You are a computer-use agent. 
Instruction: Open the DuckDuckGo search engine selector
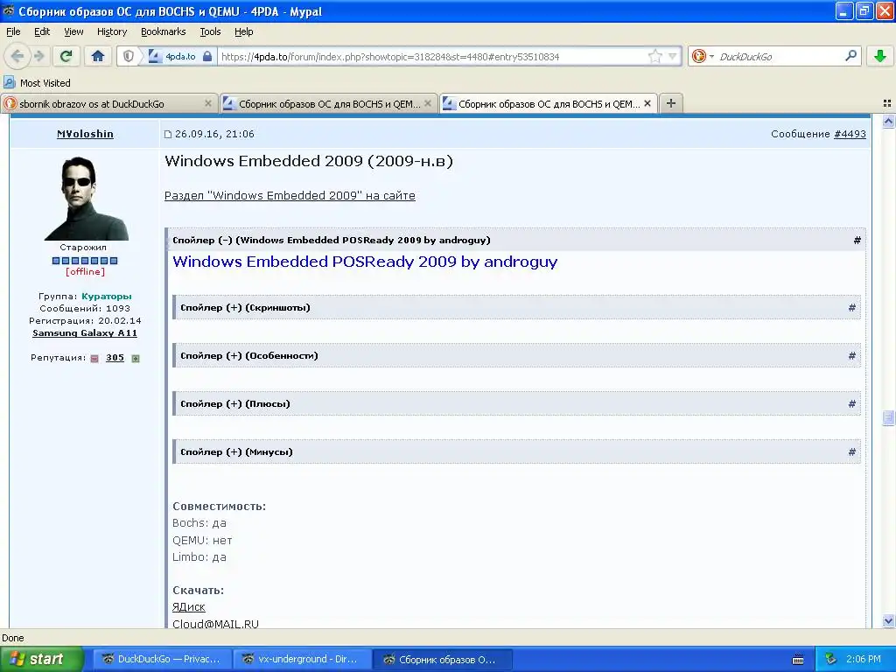click(x=703, y=56)
